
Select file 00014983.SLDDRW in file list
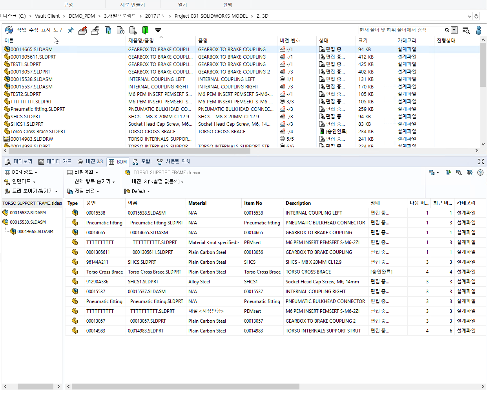(32, 139)
